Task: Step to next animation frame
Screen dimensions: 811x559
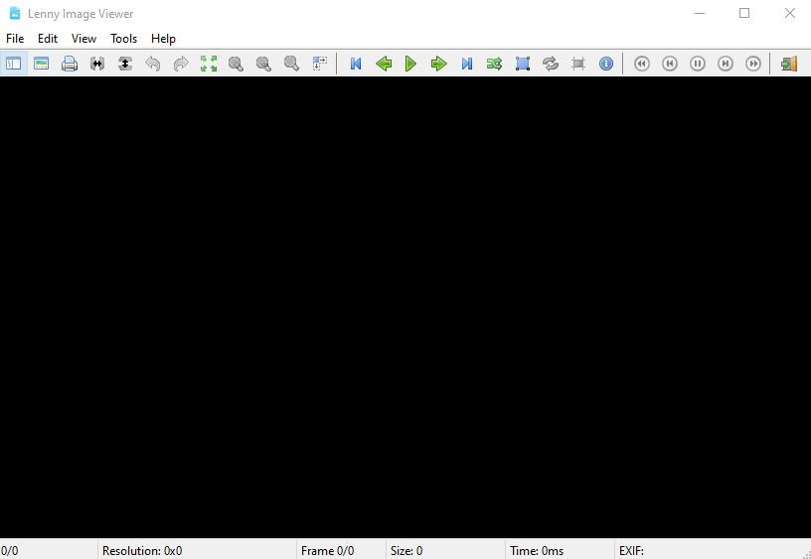Action: pyautogui.click(x=726, y=64)
